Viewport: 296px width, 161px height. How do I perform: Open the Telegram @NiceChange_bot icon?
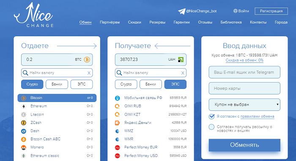[x=181, y=11]
